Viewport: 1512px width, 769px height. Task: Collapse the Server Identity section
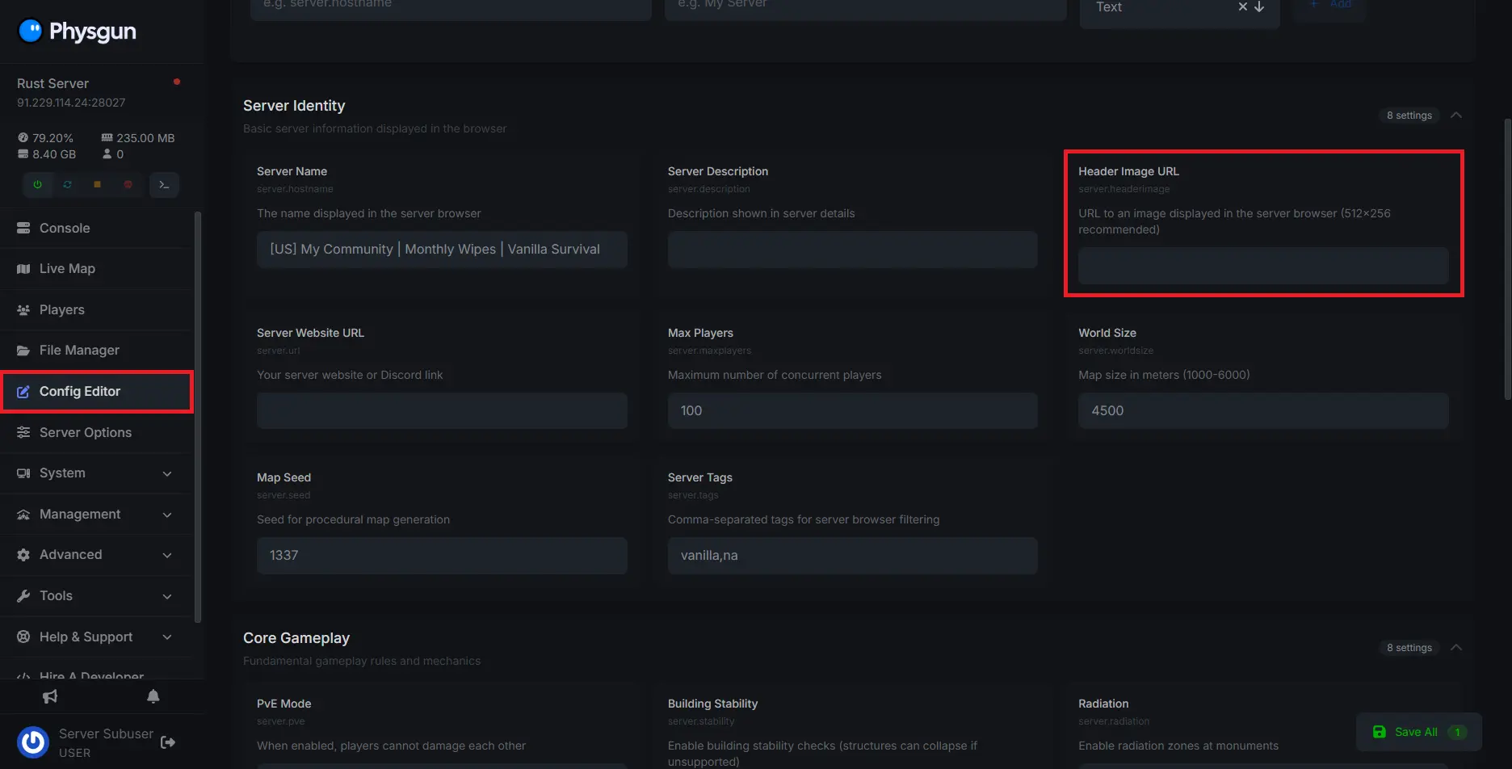tap(1455, 116)
